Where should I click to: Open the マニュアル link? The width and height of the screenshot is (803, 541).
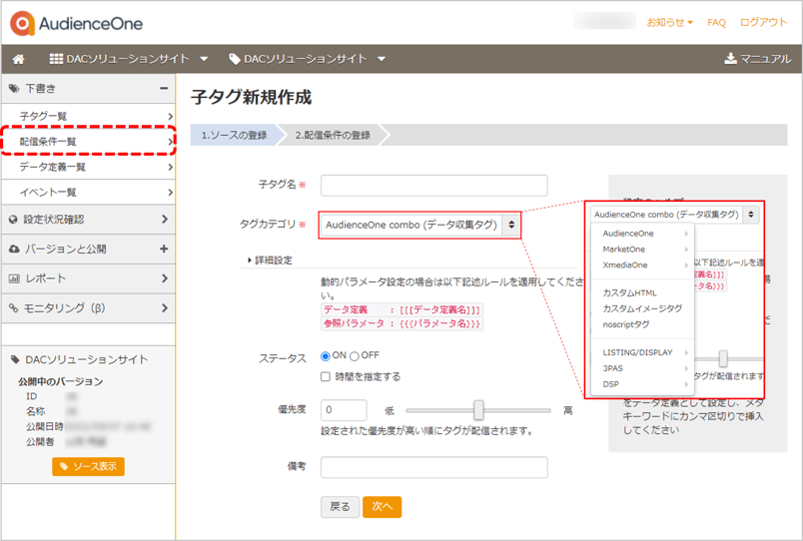point(758,59)
